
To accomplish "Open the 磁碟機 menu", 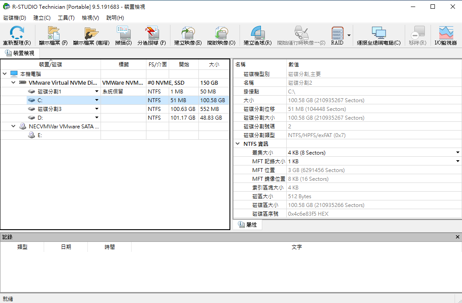I will (x=13, y=17).
